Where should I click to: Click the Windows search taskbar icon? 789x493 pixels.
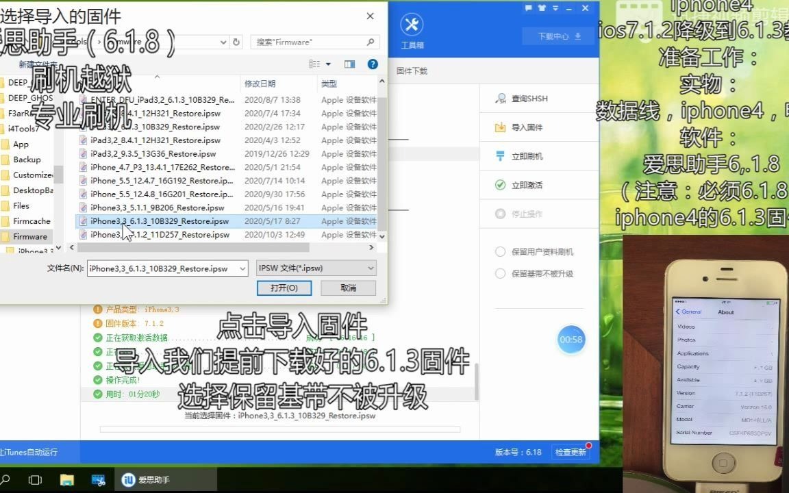(x=5, y=480)
